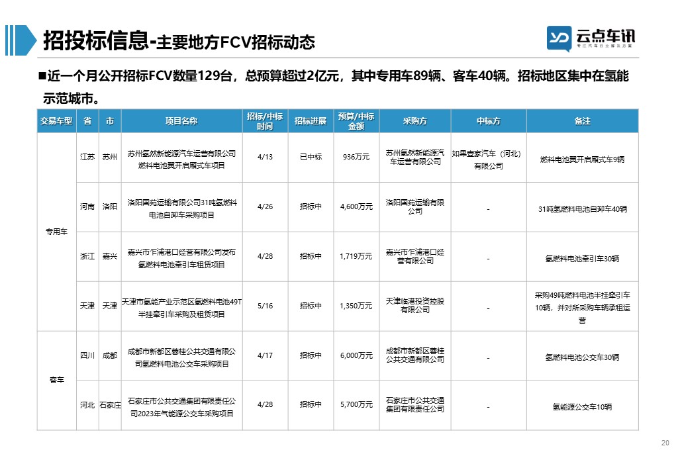Select the 936万元 amount cell

356,157
